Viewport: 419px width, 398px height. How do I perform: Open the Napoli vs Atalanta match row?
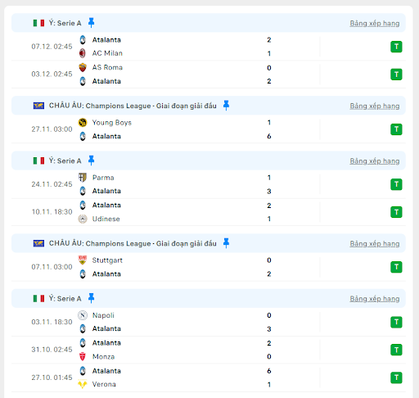pyautogui.click(x=209, y=322)
